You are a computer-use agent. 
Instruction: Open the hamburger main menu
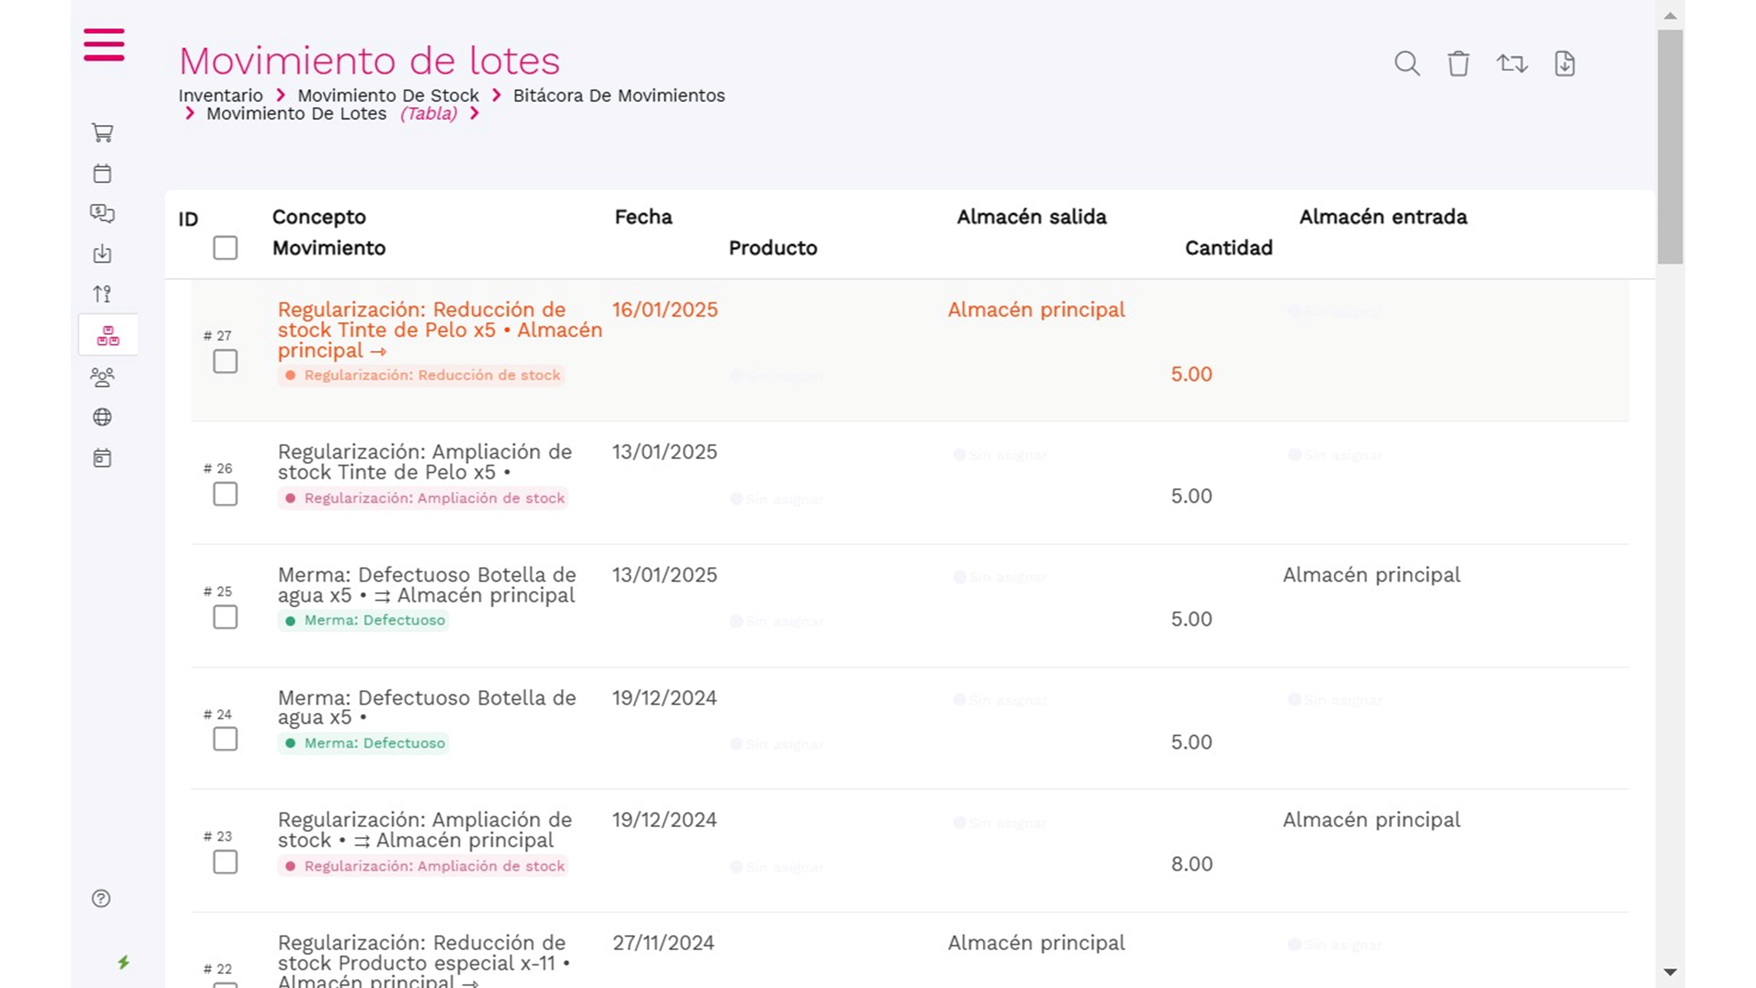click(104, 45)
